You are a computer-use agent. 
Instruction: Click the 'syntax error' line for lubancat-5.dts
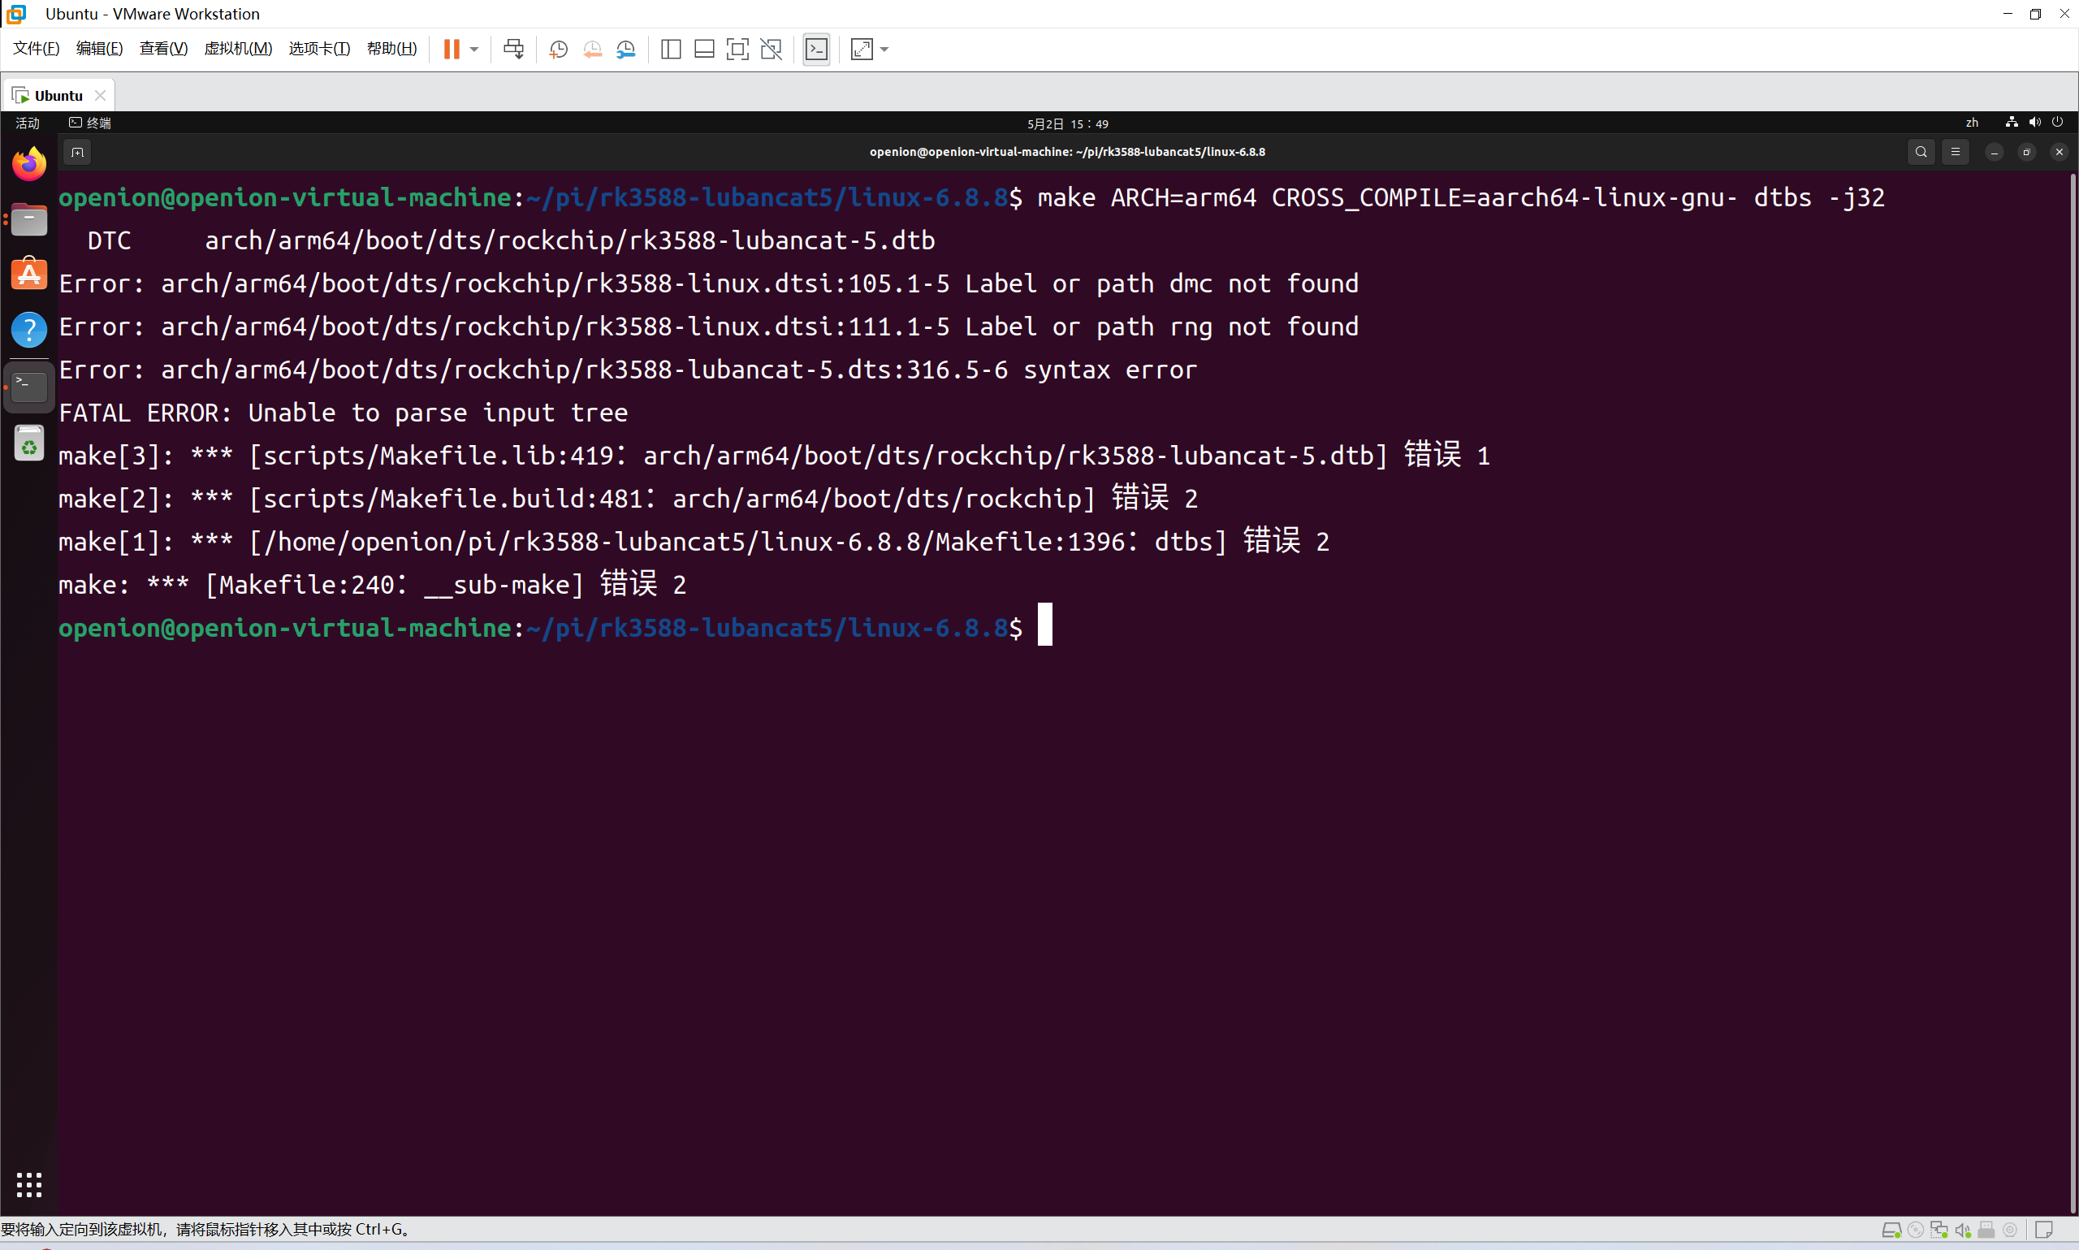(627, 370)
